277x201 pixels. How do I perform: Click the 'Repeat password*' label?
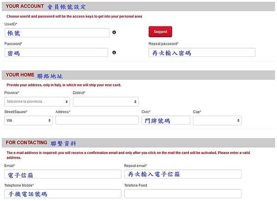click(163, 44)
